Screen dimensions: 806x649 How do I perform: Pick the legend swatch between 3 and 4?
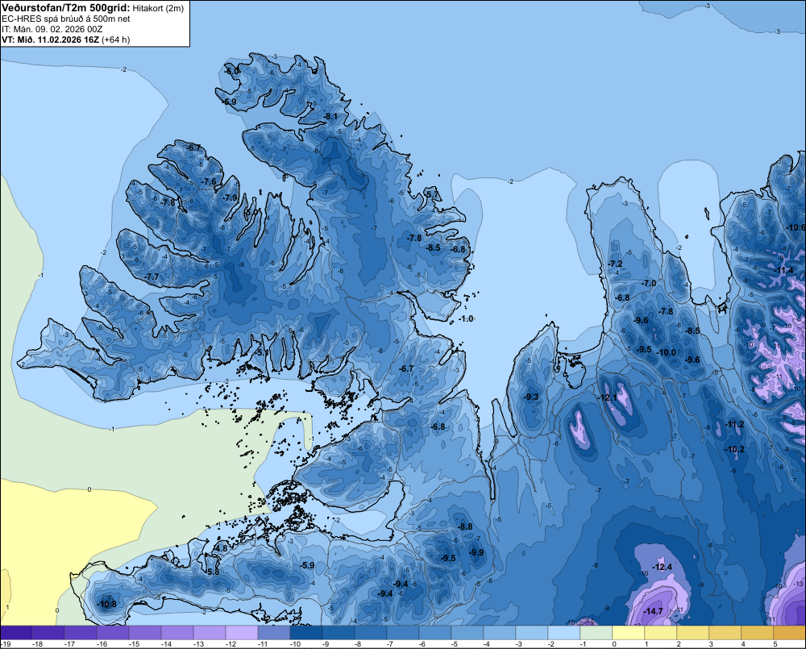725,633
